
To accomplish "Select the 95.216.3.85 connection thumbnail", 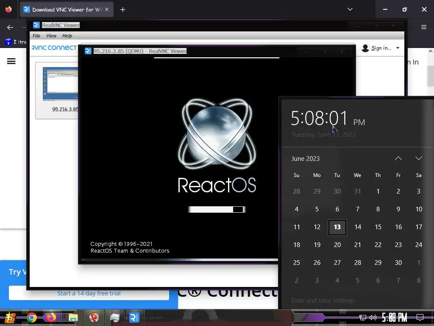I will (x=60, y=84).
